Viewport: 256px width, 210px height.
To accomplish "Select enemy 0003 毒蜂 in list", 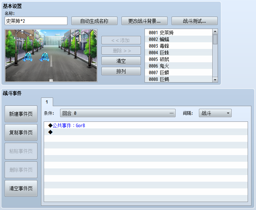I will click(179, 46).
